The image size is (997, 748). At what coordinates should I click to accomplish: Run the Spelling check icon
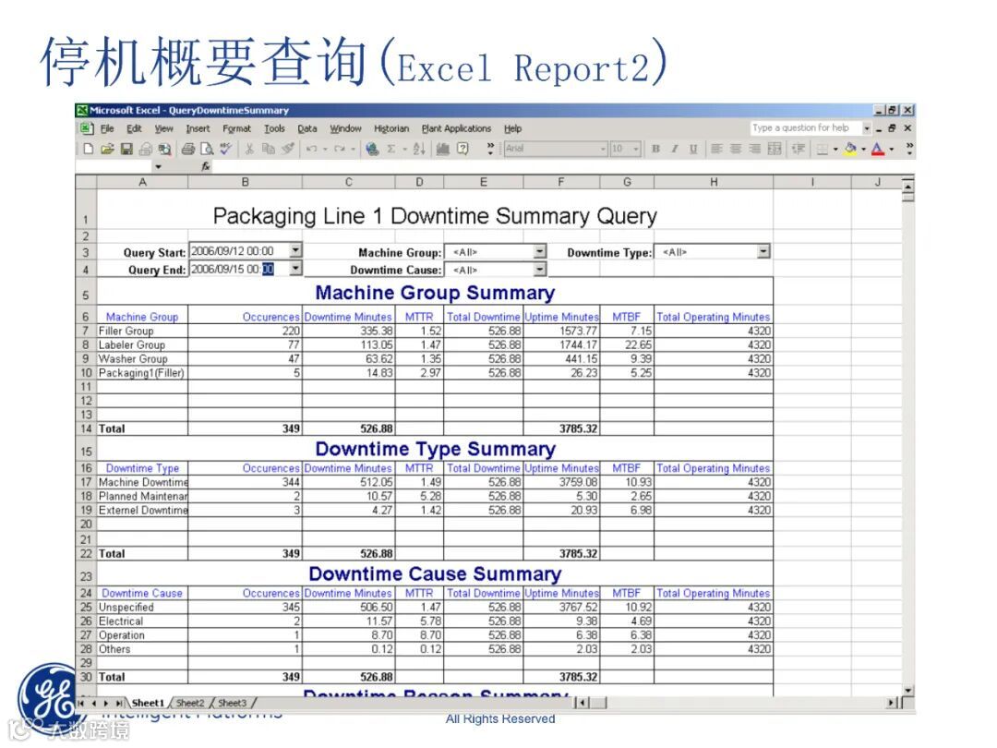click(226, 149)
